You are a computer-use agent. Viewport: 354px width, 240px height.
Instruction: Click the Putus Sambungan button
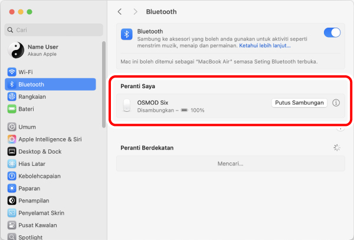[299, 102]
